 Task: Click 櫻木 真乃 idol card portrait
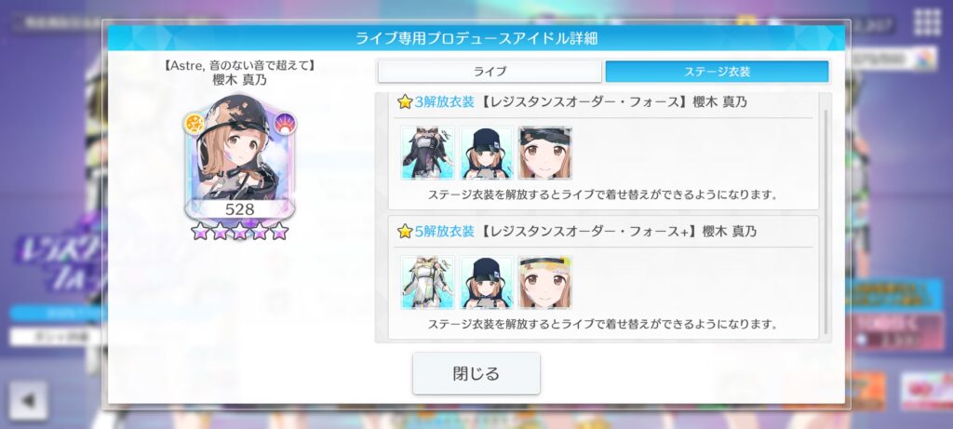click(x=240, y=156)
